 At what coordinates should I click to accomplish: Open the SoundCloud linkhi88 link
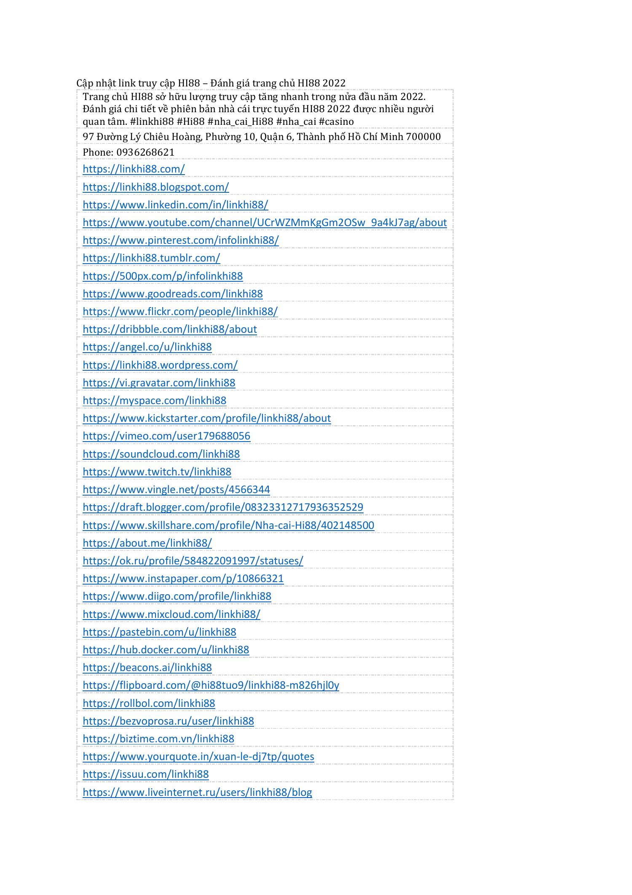(x=161, y=454)
